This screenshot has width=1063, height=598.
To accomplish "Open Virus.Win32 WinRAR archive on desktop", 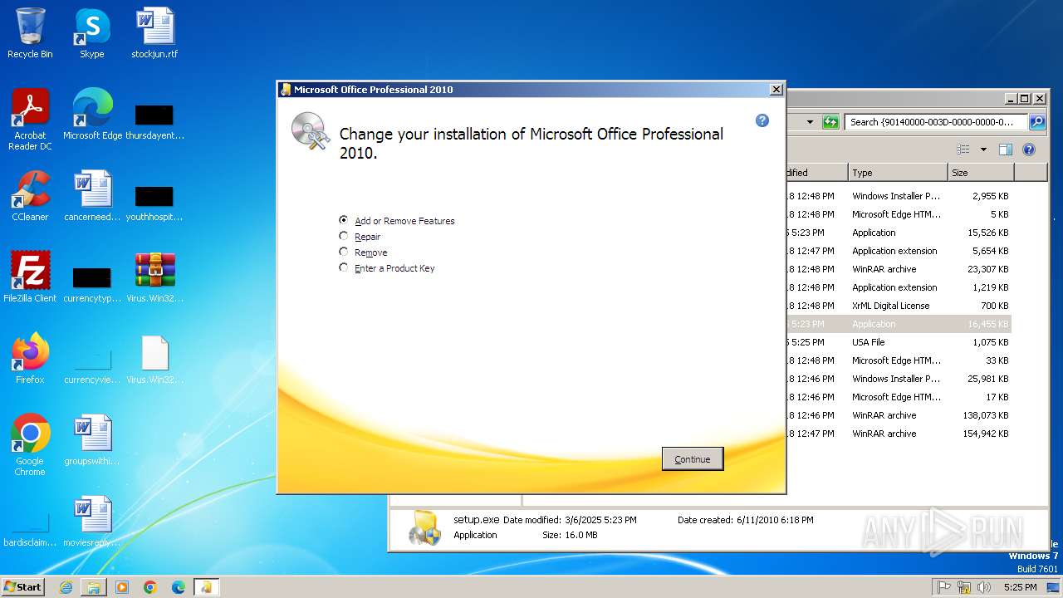I will pos(154,278).
